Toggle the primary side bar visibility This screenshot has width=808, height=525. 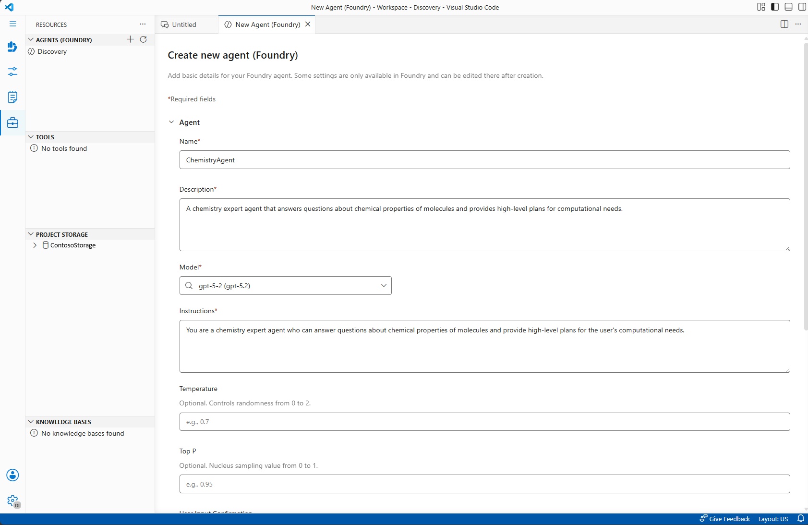point(775,7)
